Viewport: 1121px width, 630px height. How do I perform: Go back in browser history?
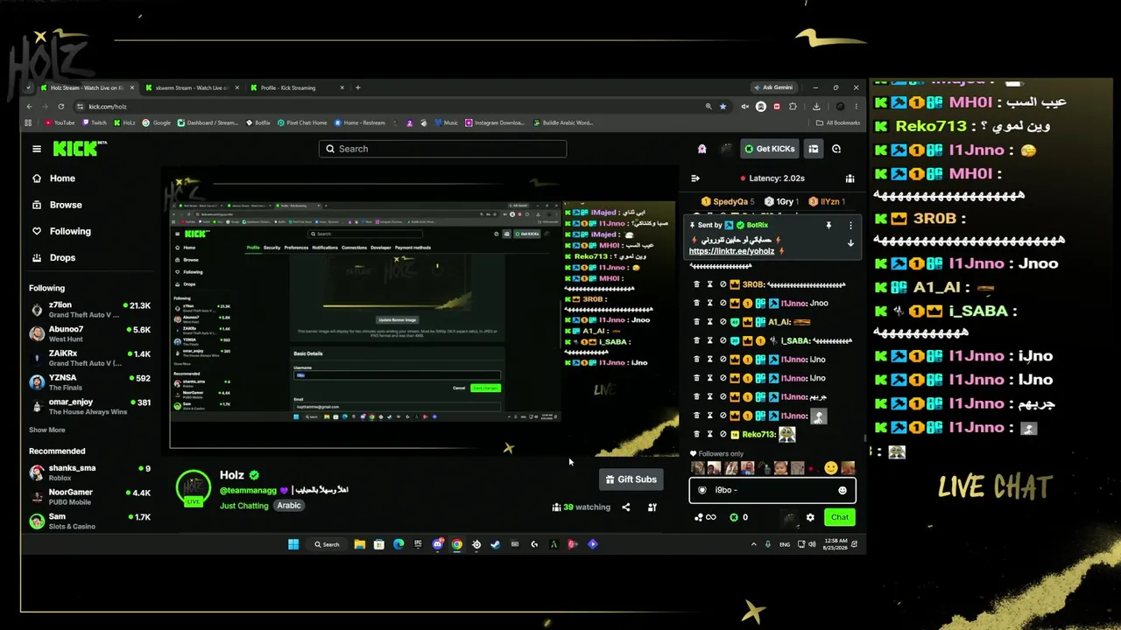(29, 107)
